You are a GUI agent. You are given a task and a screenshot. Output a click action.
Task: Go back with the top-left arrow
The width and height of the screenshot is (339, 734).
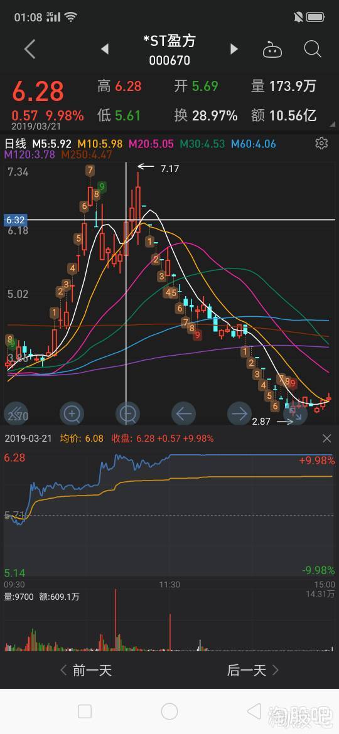click(30, 49)
